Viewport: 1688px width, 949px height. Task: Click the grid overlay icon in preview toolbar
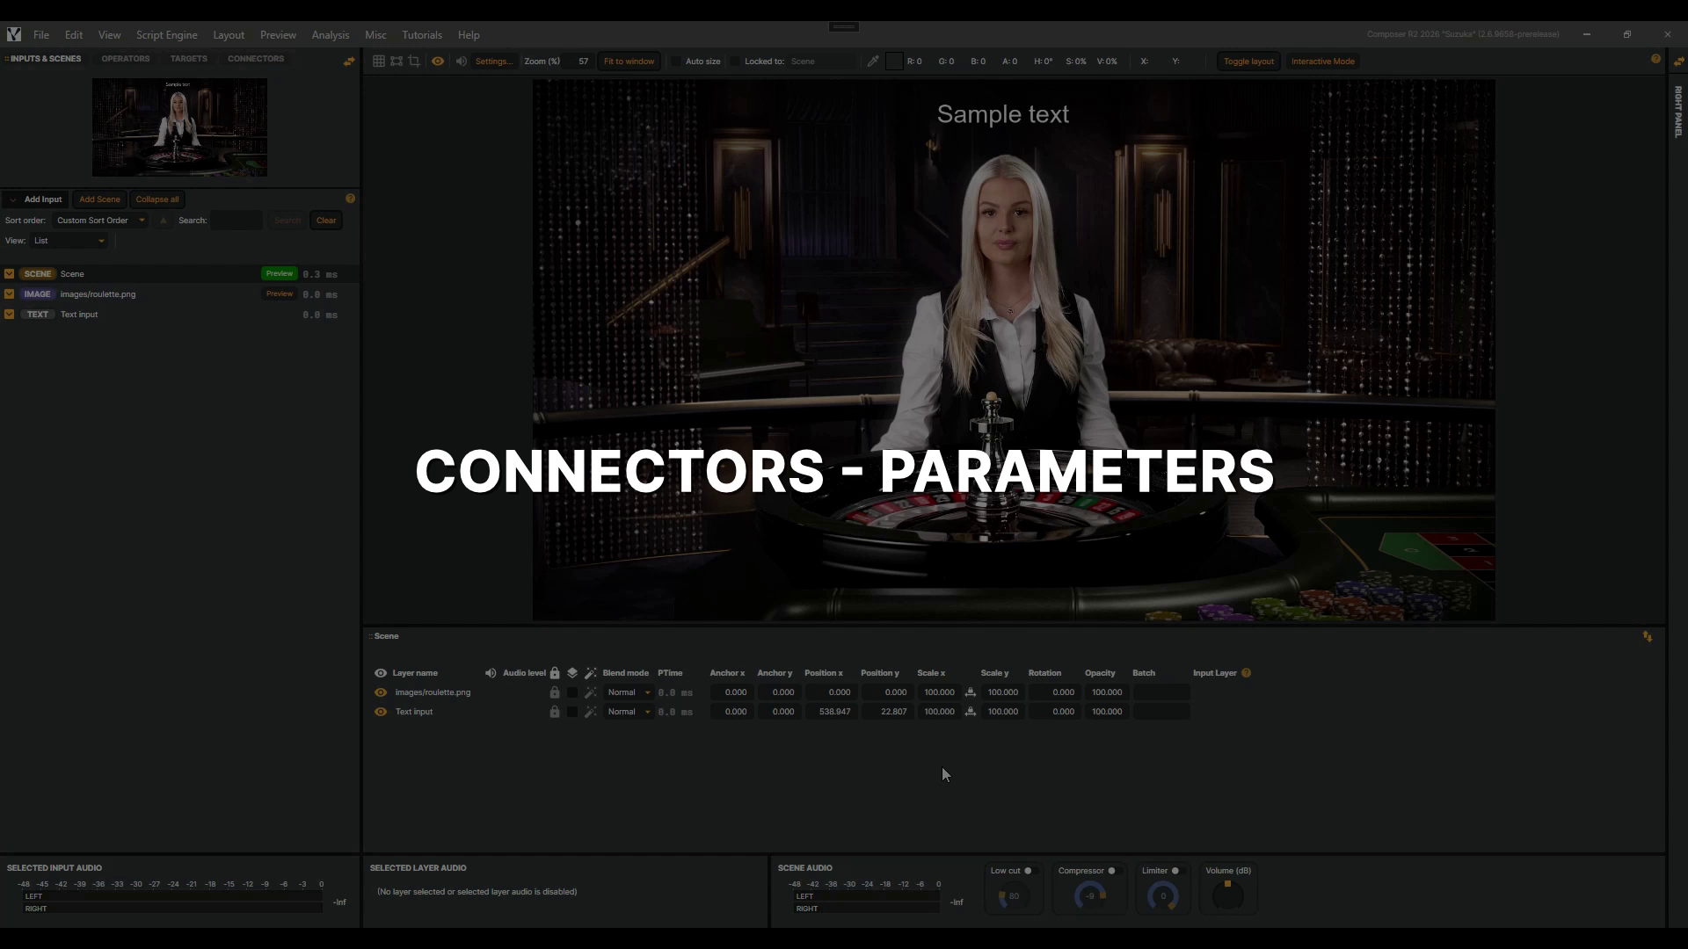(x=378, y=62)
